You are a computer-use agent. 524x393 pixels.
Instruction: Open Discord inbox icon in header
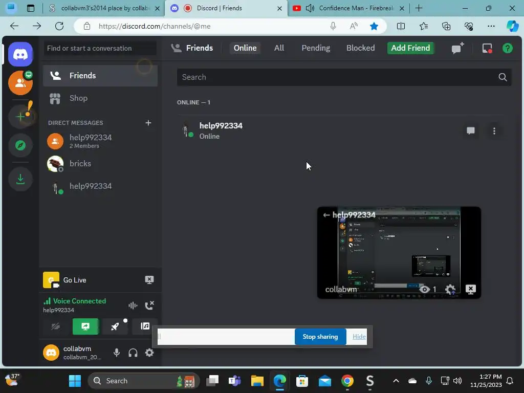487,48
